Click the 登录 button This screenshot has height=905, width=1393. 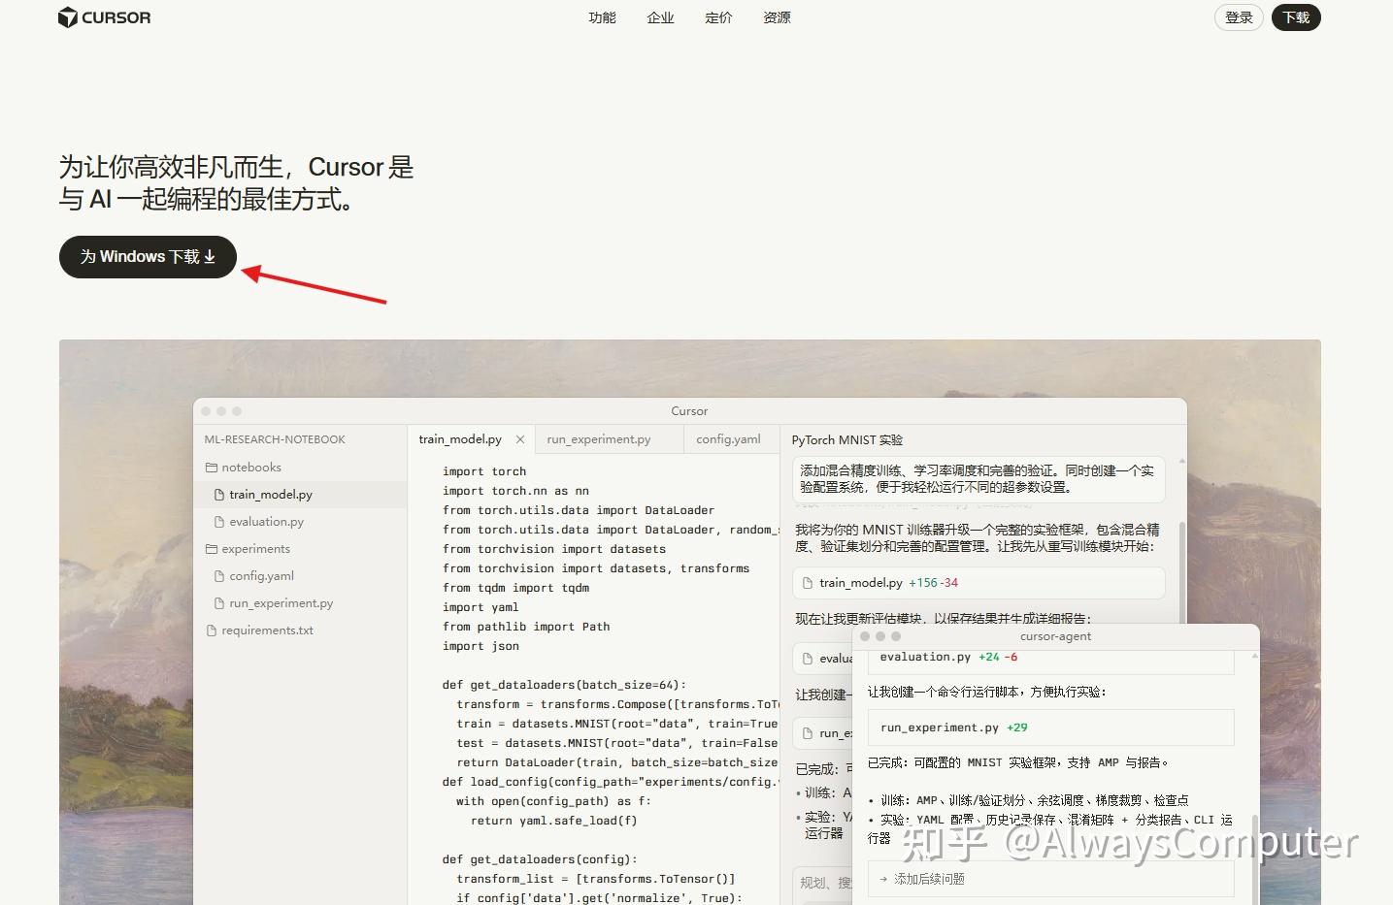(x=1239, y=17)
